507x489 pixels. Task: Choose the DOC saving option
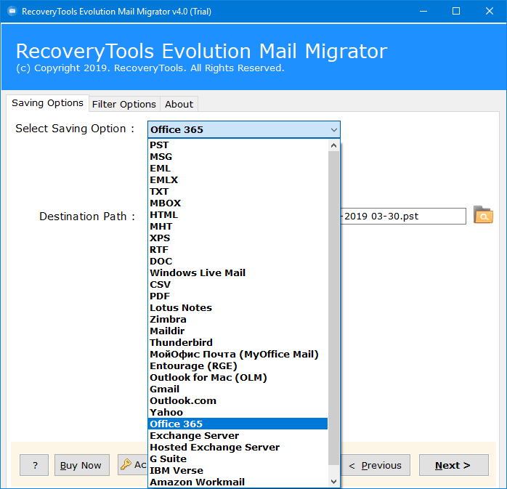point(238,262)
